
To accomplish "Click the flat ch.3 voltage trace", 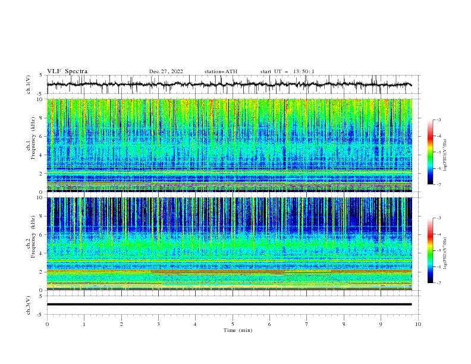I will pyautogui.click(x=229, y=305).
